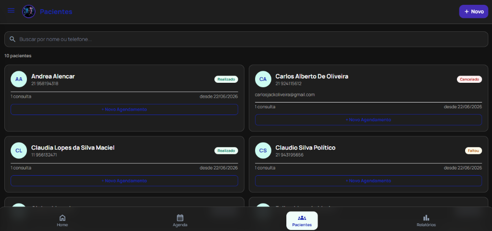Viewport: 492px width, 231px height.
Task: Click phone number 11 956132471
Action: (x=44, y=155)
